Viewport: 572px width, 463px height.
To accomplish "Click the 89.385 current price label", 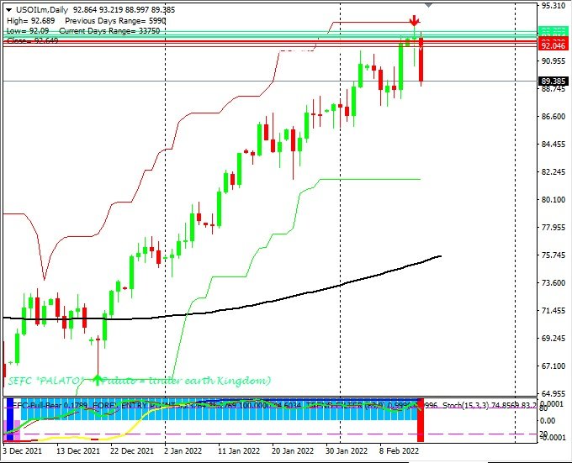I will pyautogui.click(x=552, y=82).
